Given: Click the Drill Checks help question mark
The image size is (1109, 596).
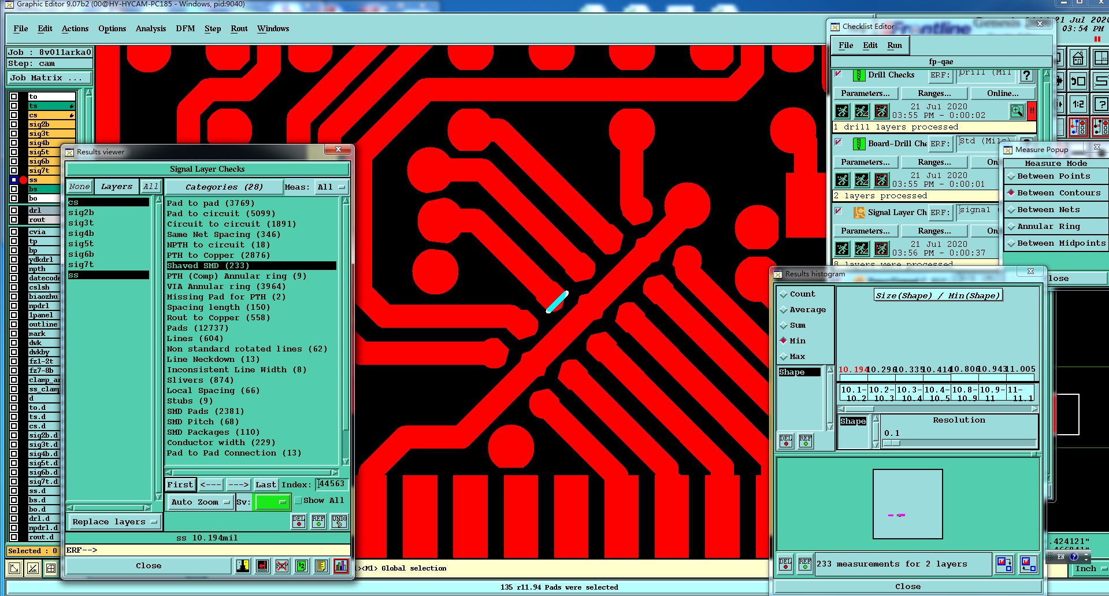Looking at the screenshot, I should pyautogui.click(x=1026, y=75).
